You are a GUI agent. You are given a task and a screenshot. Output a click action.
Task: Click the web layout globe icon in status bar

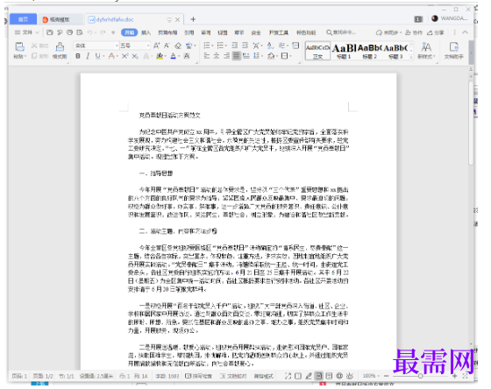point(339,376)
